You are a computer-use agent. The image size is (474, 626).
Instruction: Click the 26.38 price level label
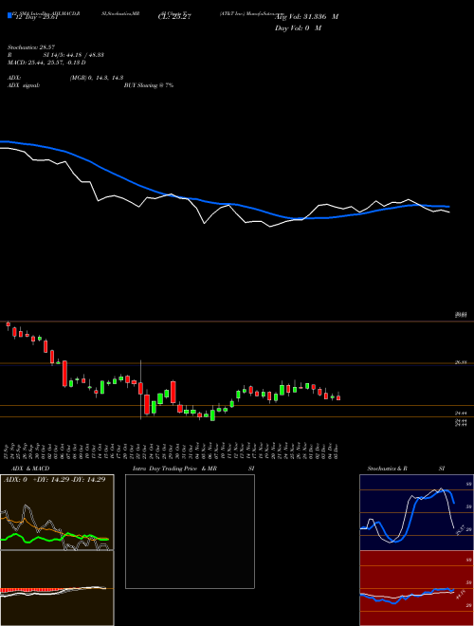(x=461, y=362)
